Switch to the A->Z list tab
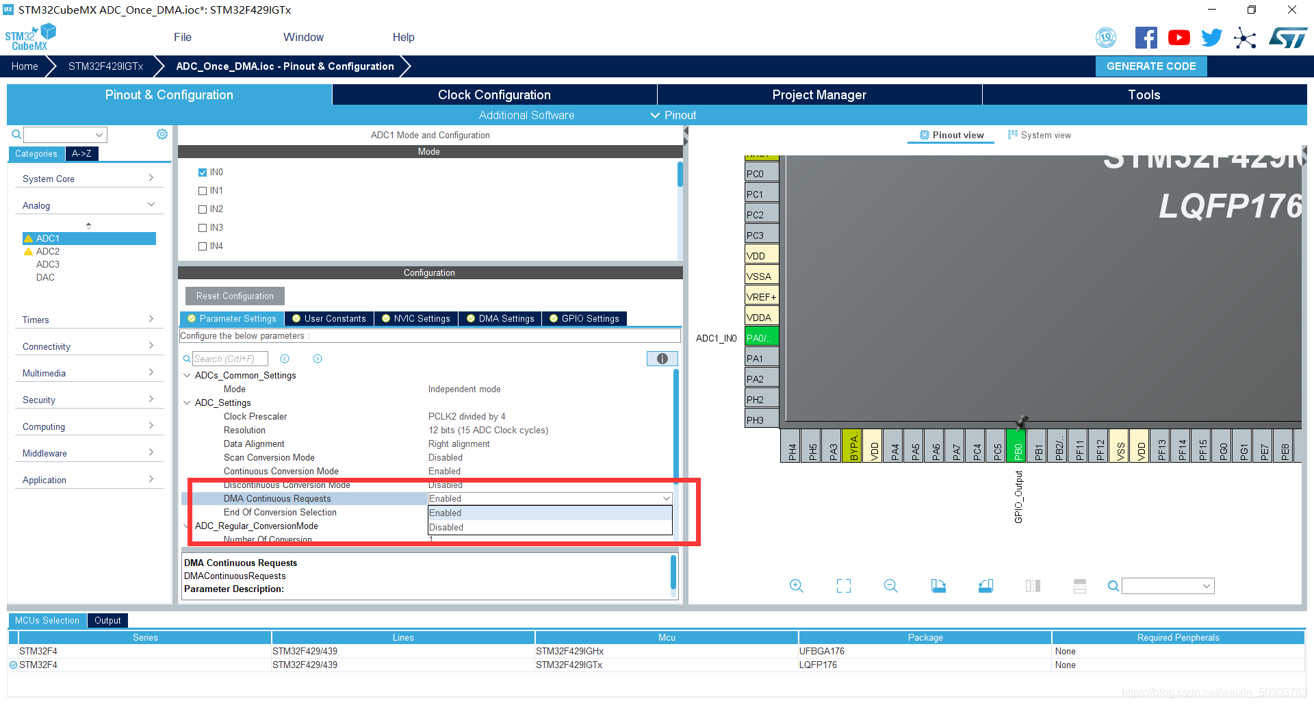1314x705 pixels. pyautogui.click(x=81, y=153)
